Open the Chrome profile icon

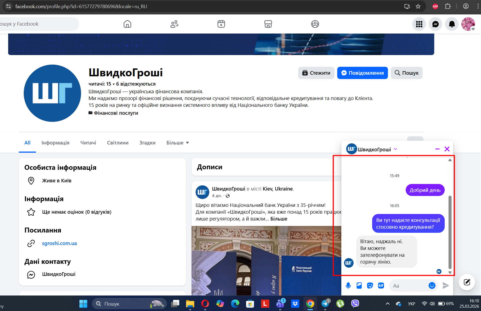[x=466, y=6]
